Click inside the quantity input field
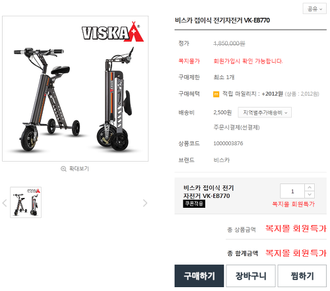The width and height of the screenshot is (330, 291). click(x=292, y=191)
